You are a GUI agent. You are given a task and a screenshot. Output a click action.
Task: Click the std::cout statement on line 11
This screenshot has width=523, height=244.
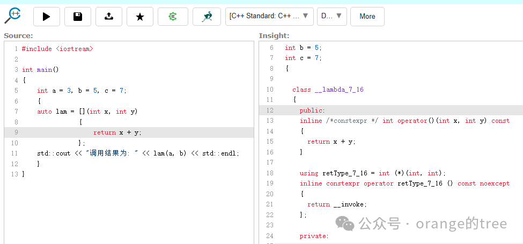point(138,153)
